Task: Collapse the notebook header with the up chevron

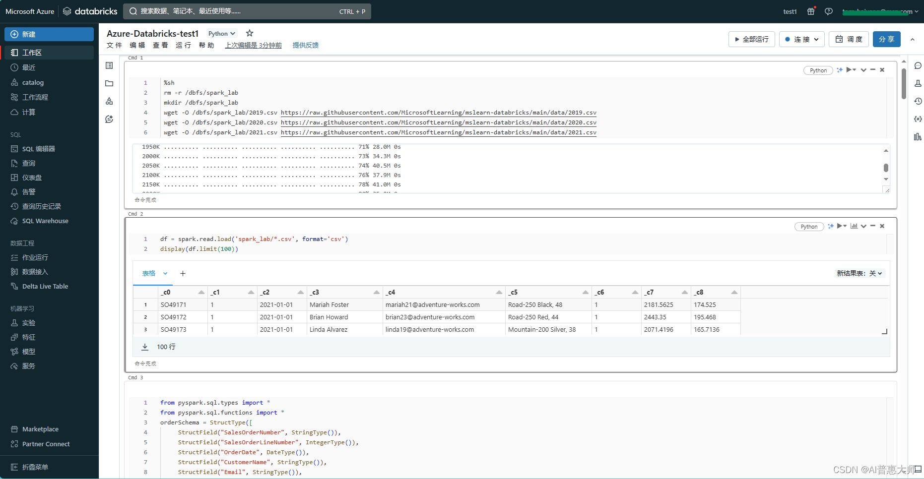Action: [913, 39]
